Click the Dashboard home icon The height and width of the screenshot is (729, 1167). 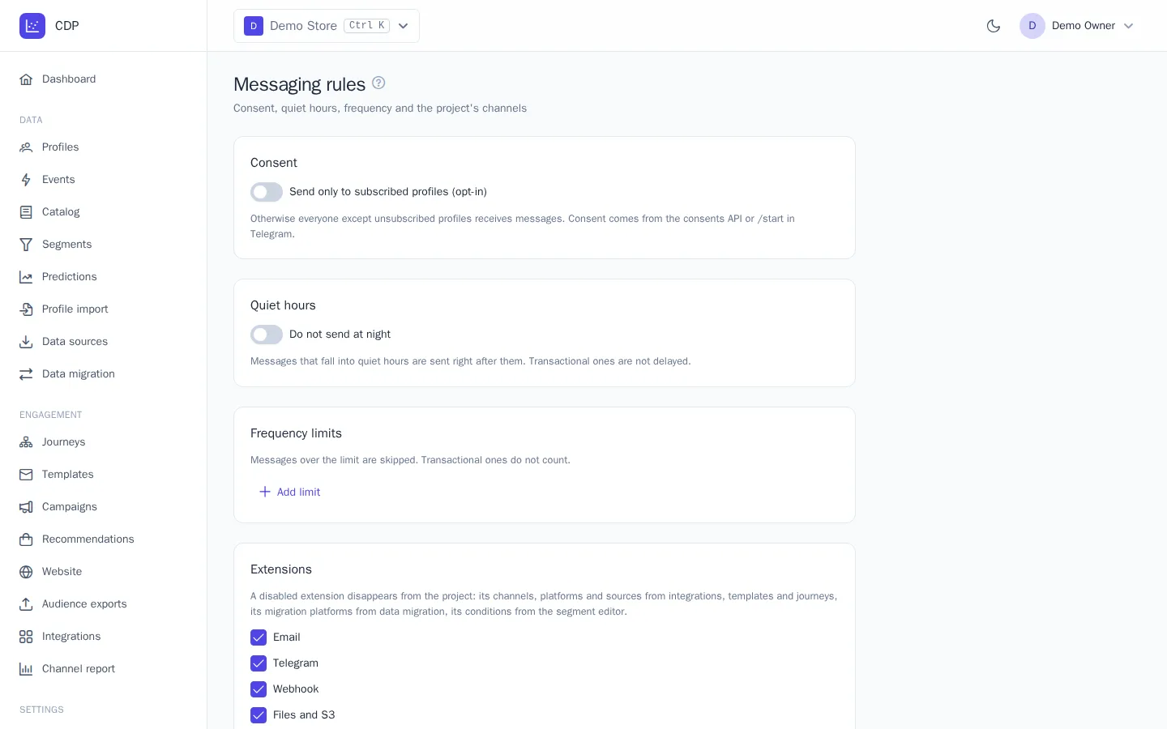pos(26,79)
